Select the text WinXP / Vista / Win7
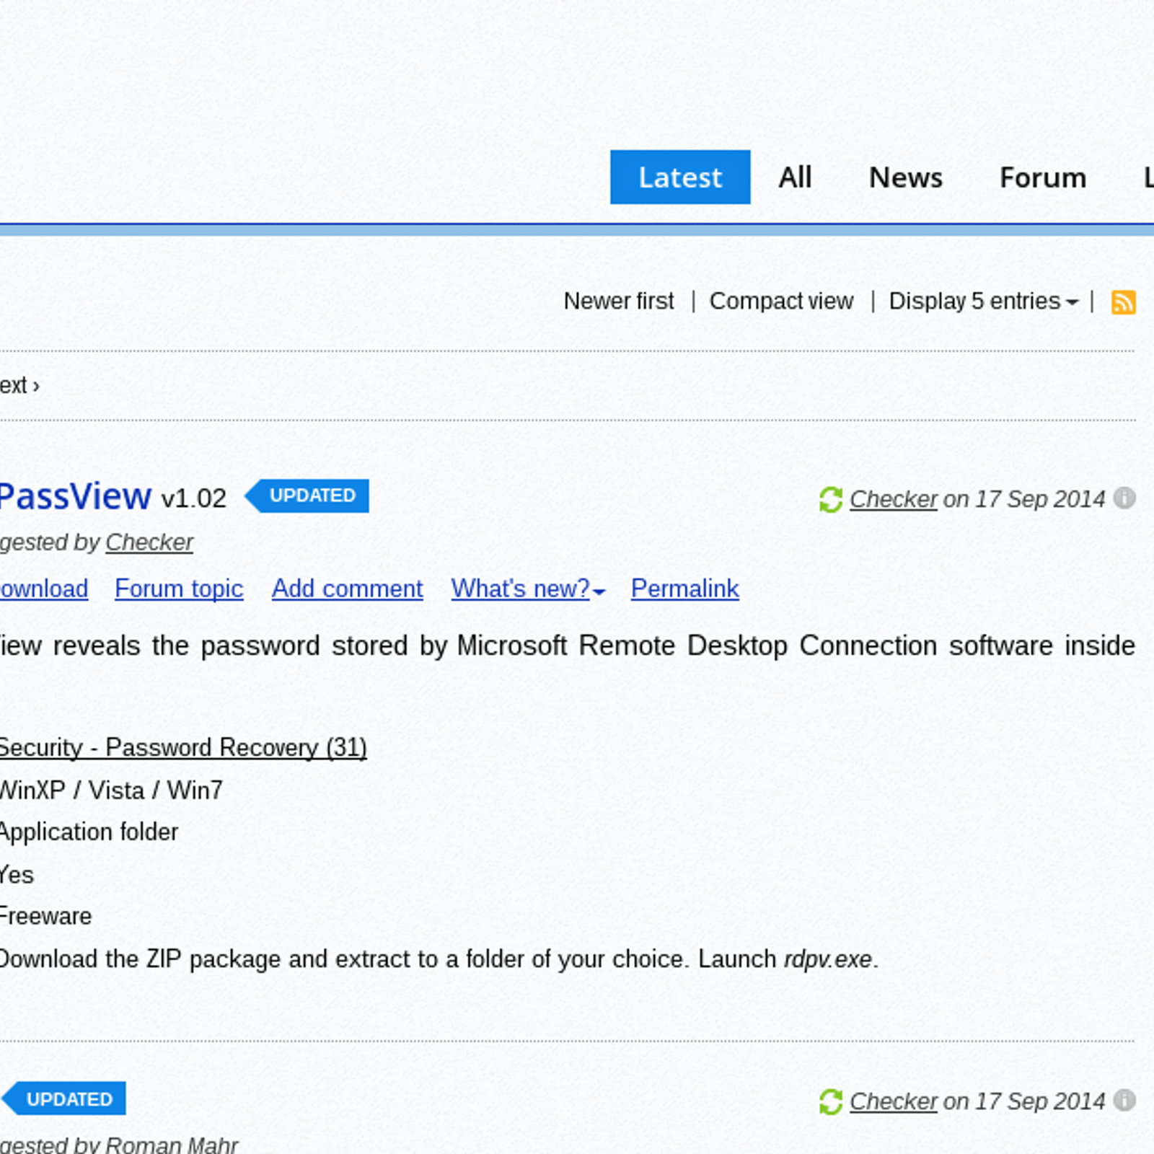The image size is (1154, 1154). pyautogui.click(x=111, y=790)
